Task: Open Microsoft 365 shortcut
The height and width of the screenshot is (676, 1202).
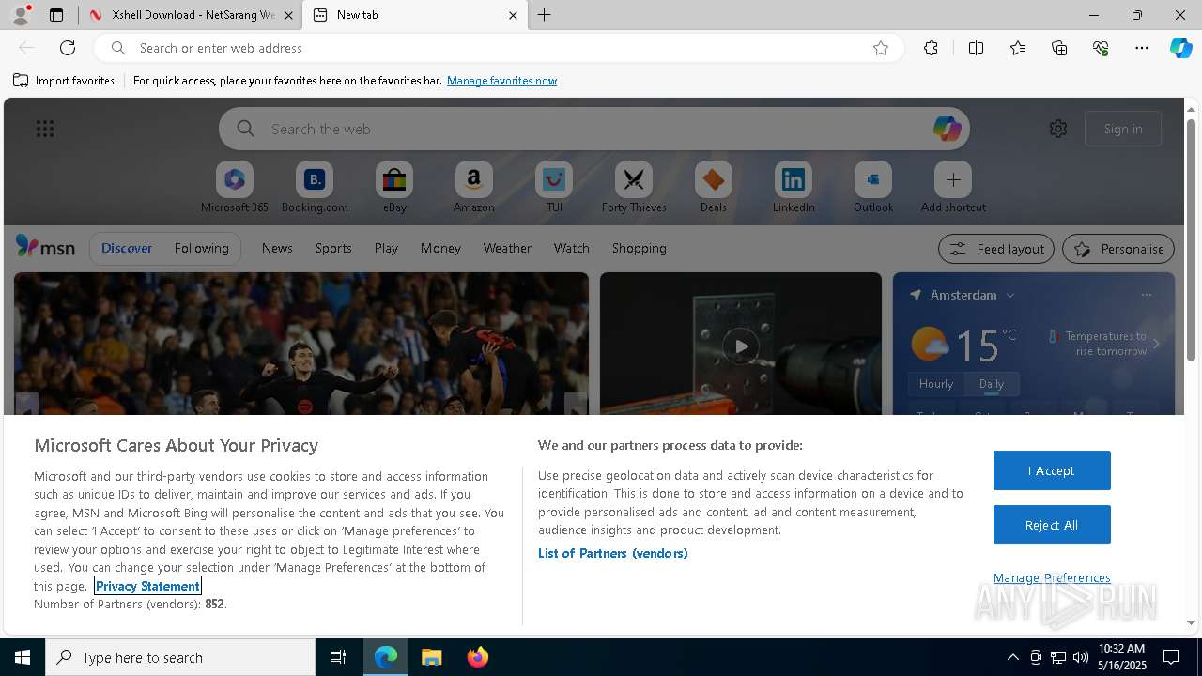Action: point(235,188)
